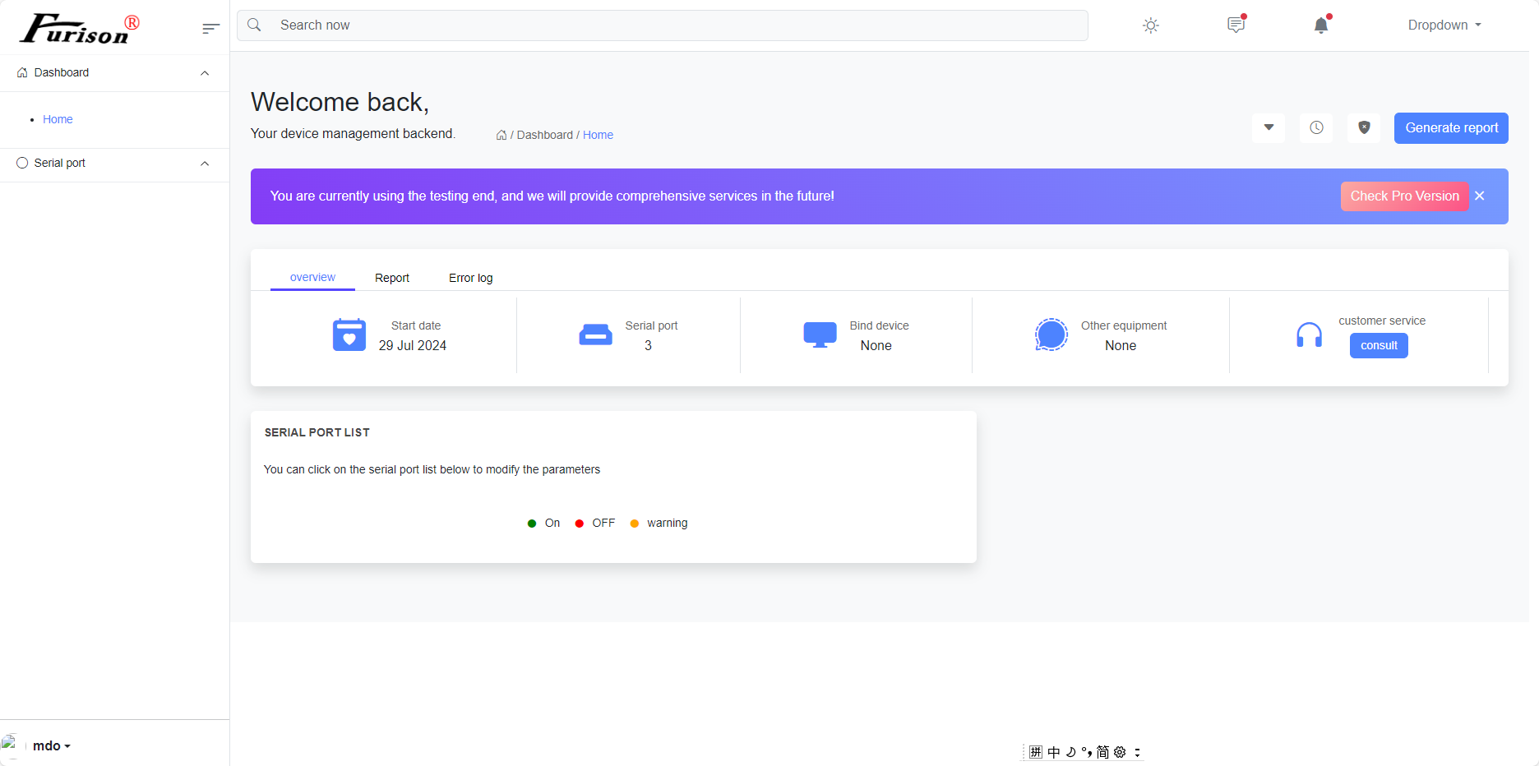Open the mdo user dropdown
The height and width of the screenshot is (766, 1539).
point(52,746)
